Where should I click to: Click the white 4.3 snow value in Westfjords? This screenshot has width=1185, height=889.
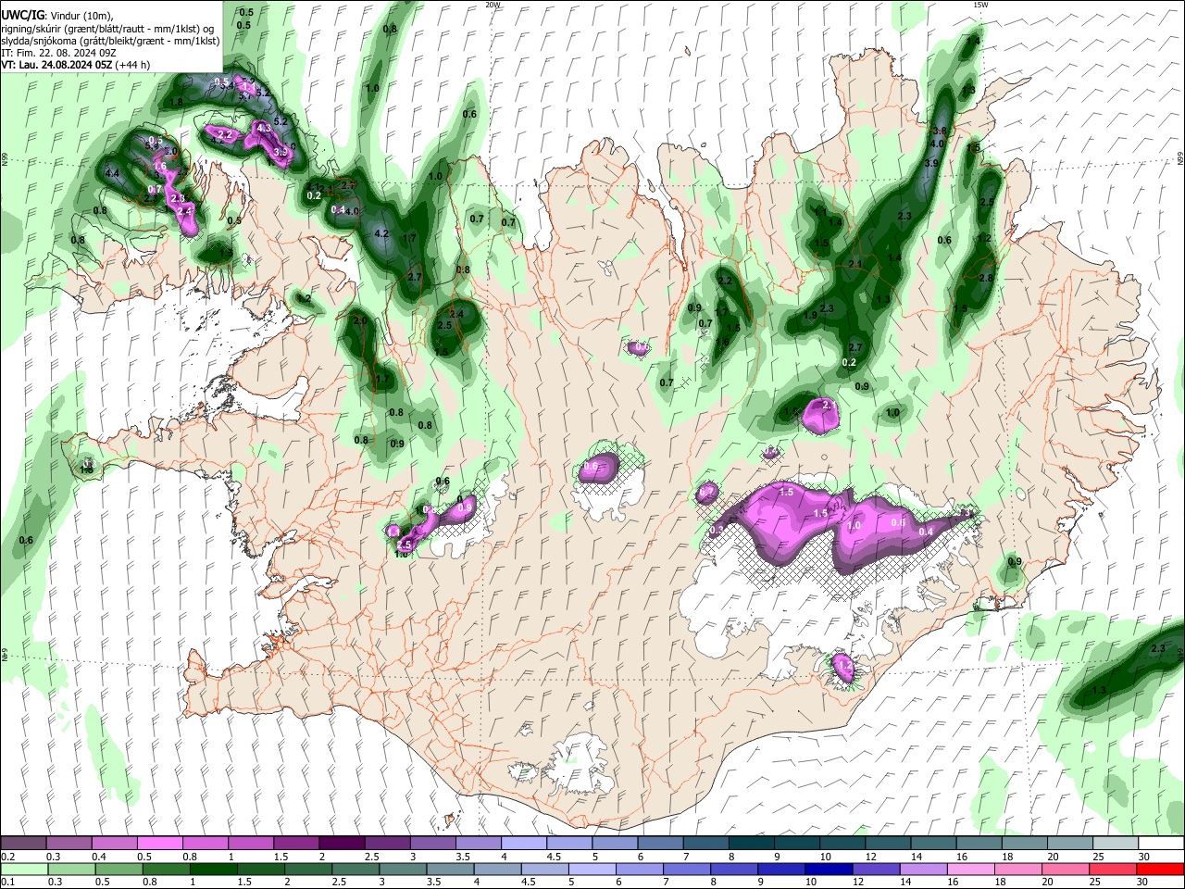[x=263, y=128]
